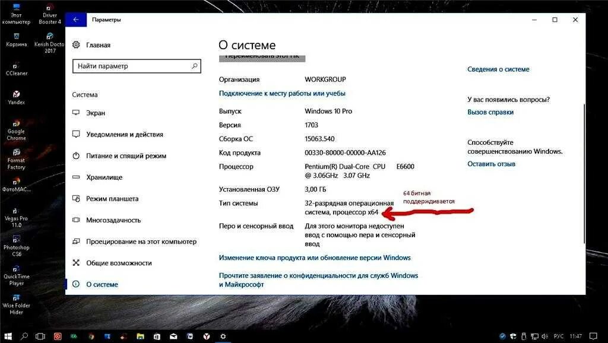Open the Windows Start menu
This screenshot has height=343, width=608.
pos(8,336)
